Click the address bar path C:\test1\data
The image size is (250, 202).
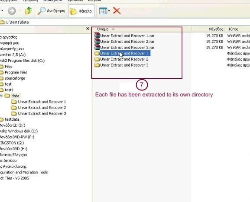coord(17,22)
